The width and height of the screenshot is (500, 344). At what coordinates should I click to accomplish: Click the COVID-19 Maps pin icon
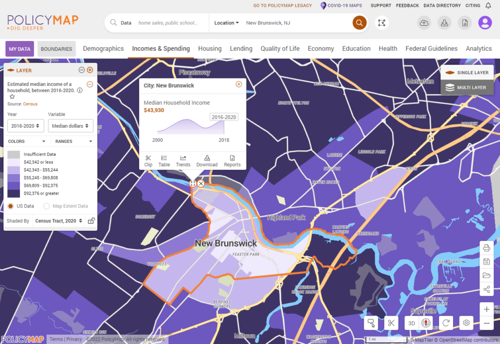(323, 5)
